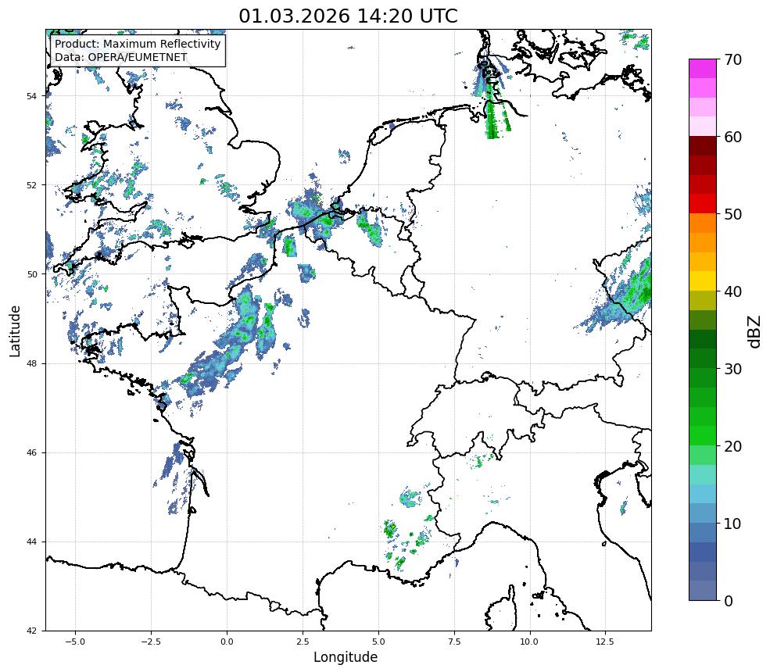
Task: Pick the magenta 70 dBZ colorbar segment
Action: (x=702, y=69)
